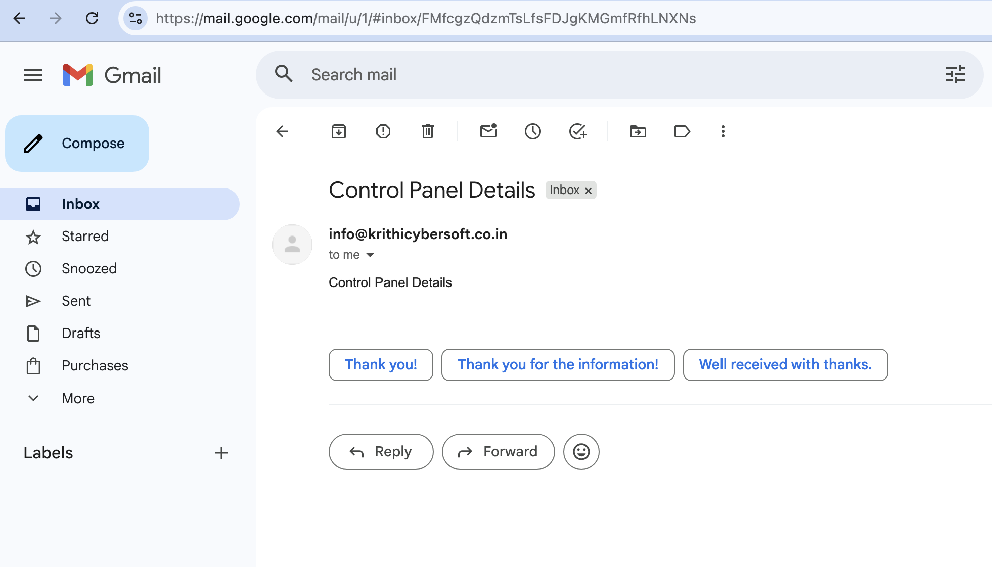
Task: Open the Move to folder icon
Action: point(638,132)
